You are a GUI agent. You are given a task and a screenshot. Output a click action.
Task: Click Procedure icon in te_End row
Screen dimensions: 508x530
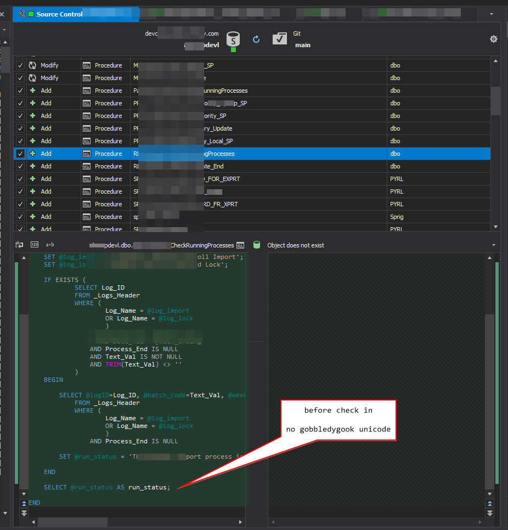(87, 166)
